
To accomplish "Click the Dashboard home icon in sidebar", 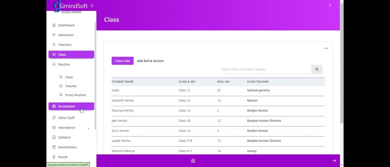I will point(54,25).
